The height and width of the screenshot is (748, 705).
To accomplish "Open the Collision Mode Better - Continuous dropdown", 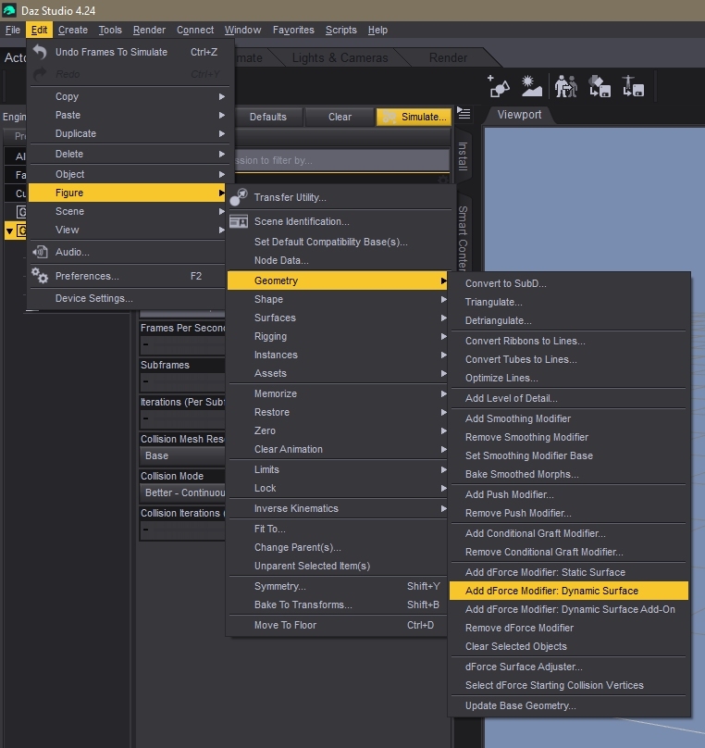I will 182,492.
